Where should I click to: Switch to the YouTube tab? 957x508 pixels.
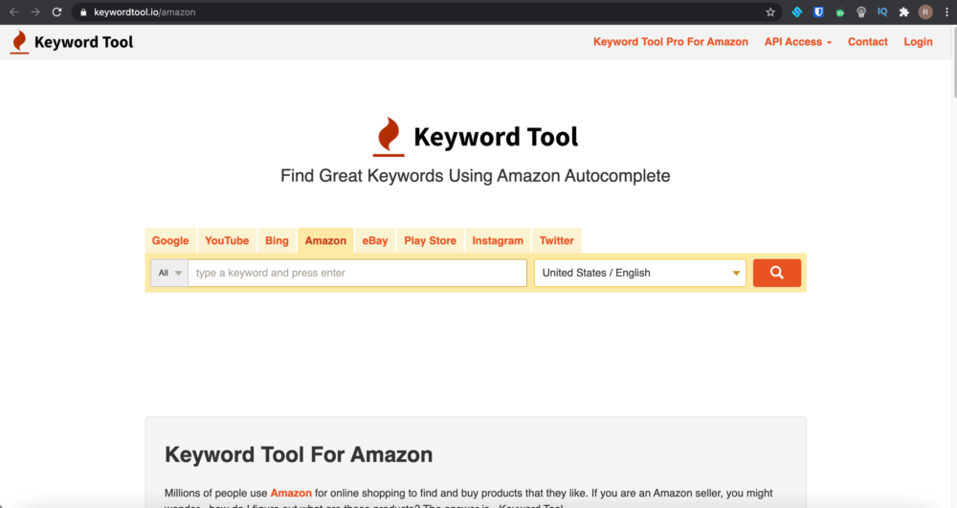[x=227, y=240]
